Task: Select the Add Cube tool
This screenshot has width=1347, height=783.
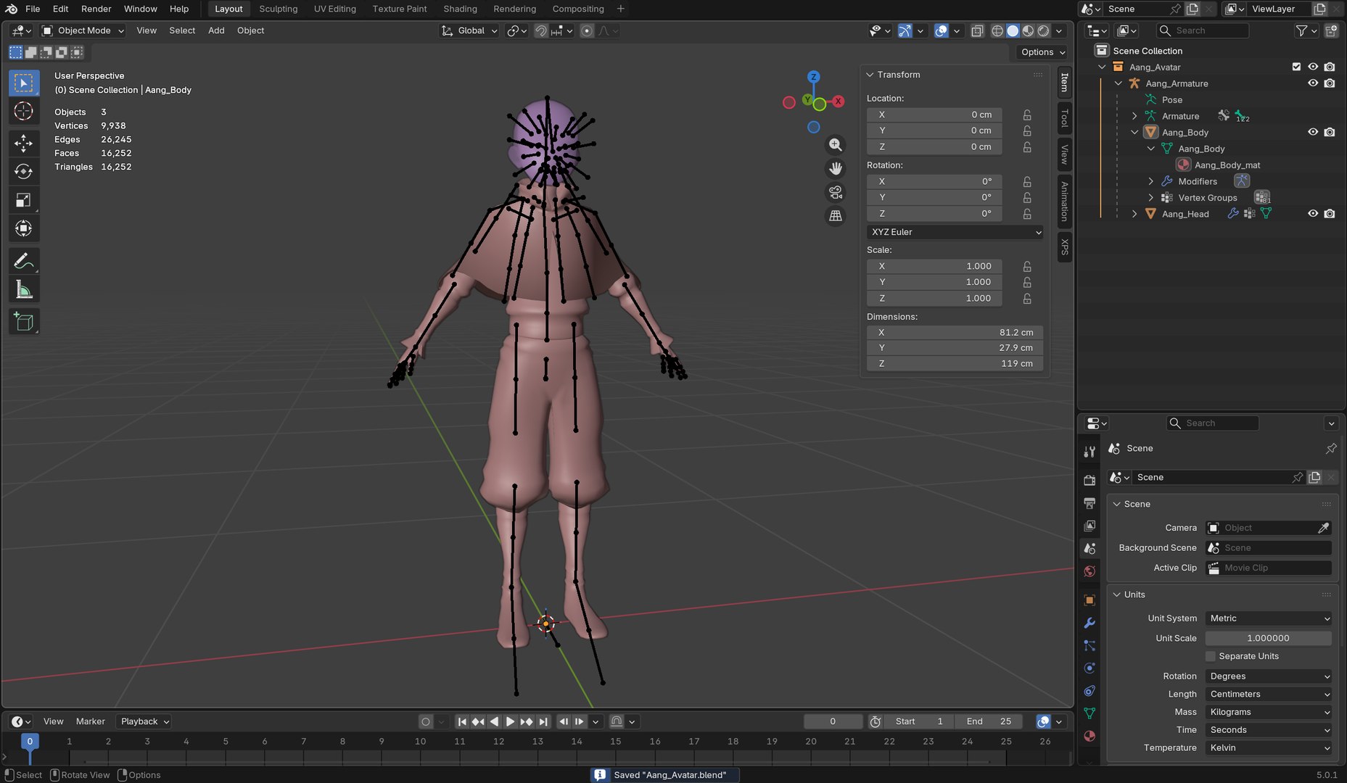Action: [x=24, y=322]
